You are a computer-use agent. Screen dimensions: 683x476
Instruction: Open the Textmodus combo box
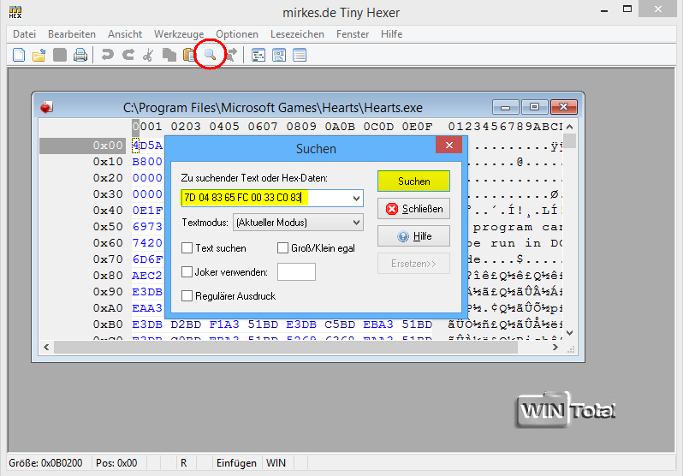[299, 223]
